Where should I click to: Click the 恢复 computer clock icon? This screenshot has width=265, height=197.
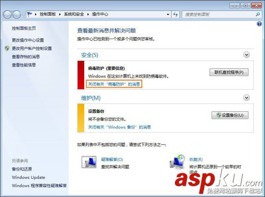(177, 162)
